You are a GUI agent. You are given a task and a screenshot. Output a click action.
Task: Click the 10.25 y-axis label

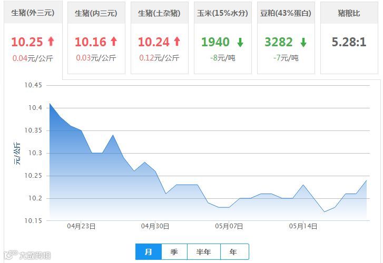pyautogui.click(x=33, y=175)
